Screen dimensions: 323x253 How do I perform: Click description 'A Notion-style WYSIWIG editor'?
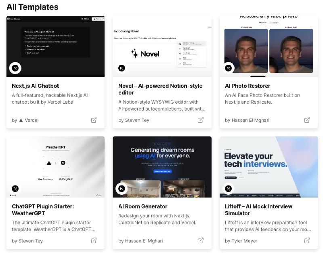[x=162, y=105]
